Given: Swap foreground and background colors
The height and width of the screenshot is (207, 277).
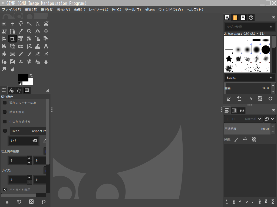Looking at the screenshot, I should pos(31,75).
